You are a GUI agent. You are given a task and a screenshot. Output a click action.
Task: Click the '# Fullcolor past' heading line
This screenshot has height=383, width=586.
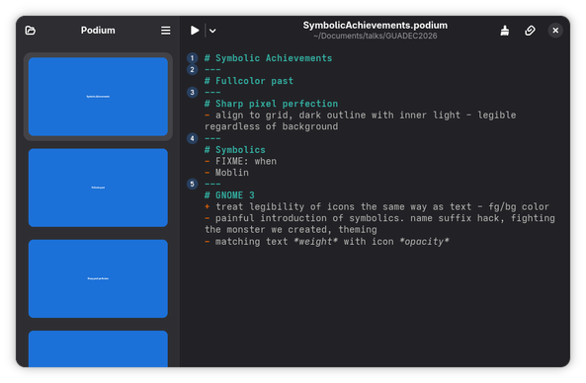point(249,81)
